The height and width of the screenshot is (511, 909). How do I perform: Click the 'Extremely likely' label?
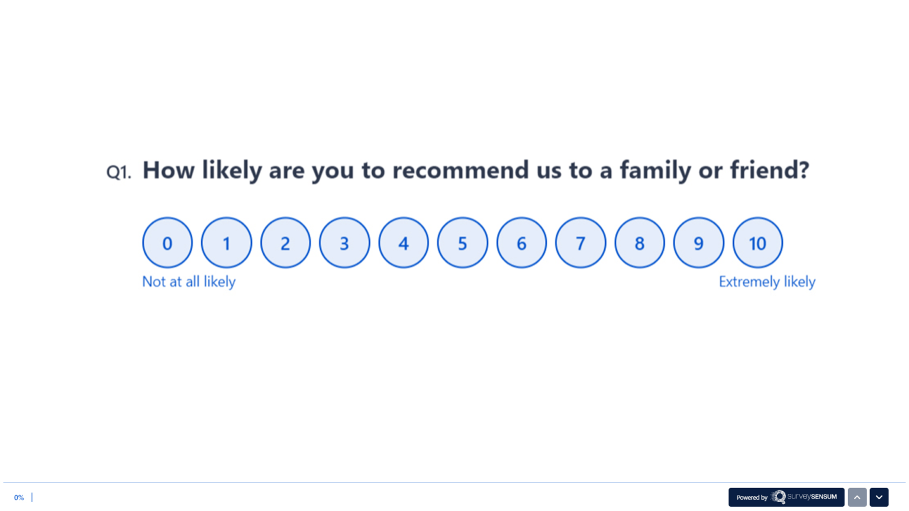coord(768,282)
